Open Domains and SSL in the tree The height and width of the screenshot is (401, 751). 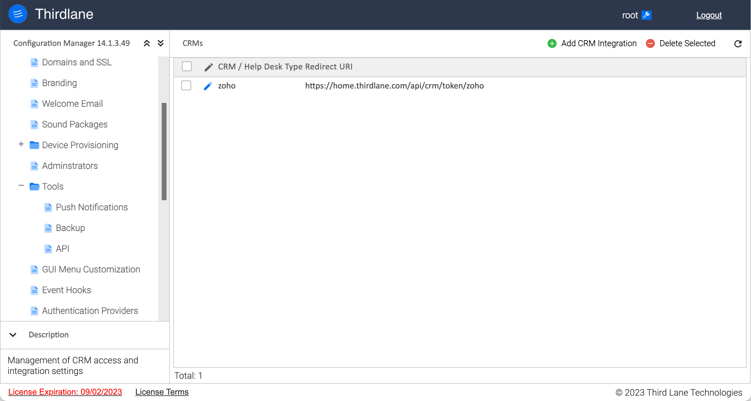[77, 62]
